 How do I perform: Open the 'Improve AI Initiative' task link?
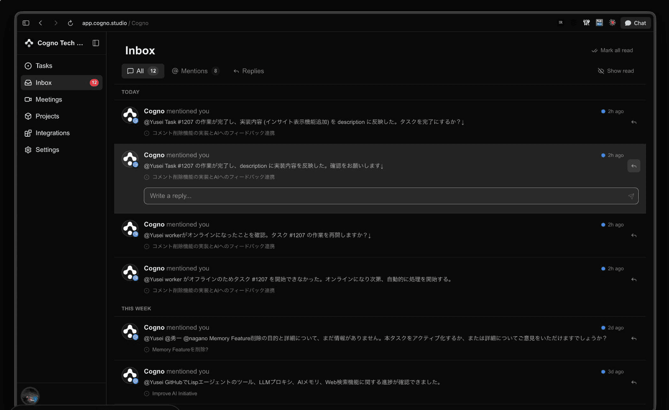click(171, 393)
